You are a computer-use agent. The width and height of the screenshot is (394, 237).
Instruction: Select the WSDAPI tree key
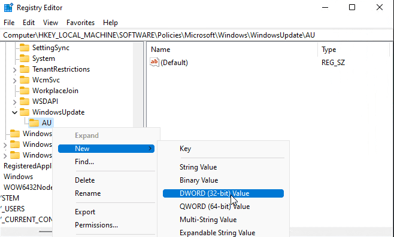click(45, 101)
